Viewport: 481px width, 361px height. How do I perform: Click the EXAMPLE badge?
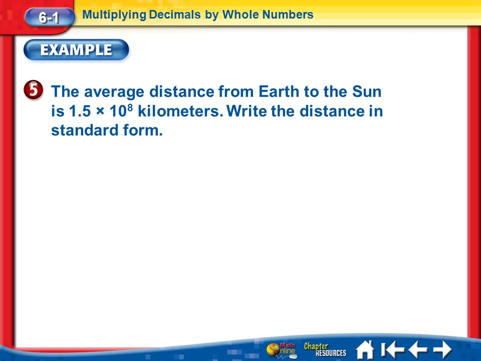[x=76, y=50]
